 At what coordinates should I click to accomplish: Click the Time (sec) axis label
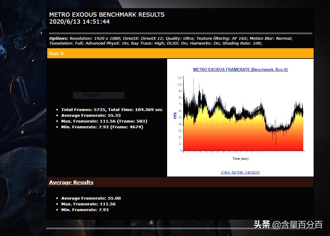240,159
